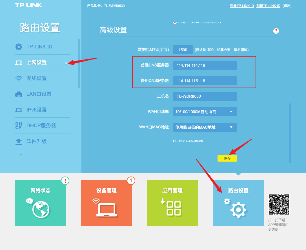Open the 设备管理 tile

click(x=107, y=203)
